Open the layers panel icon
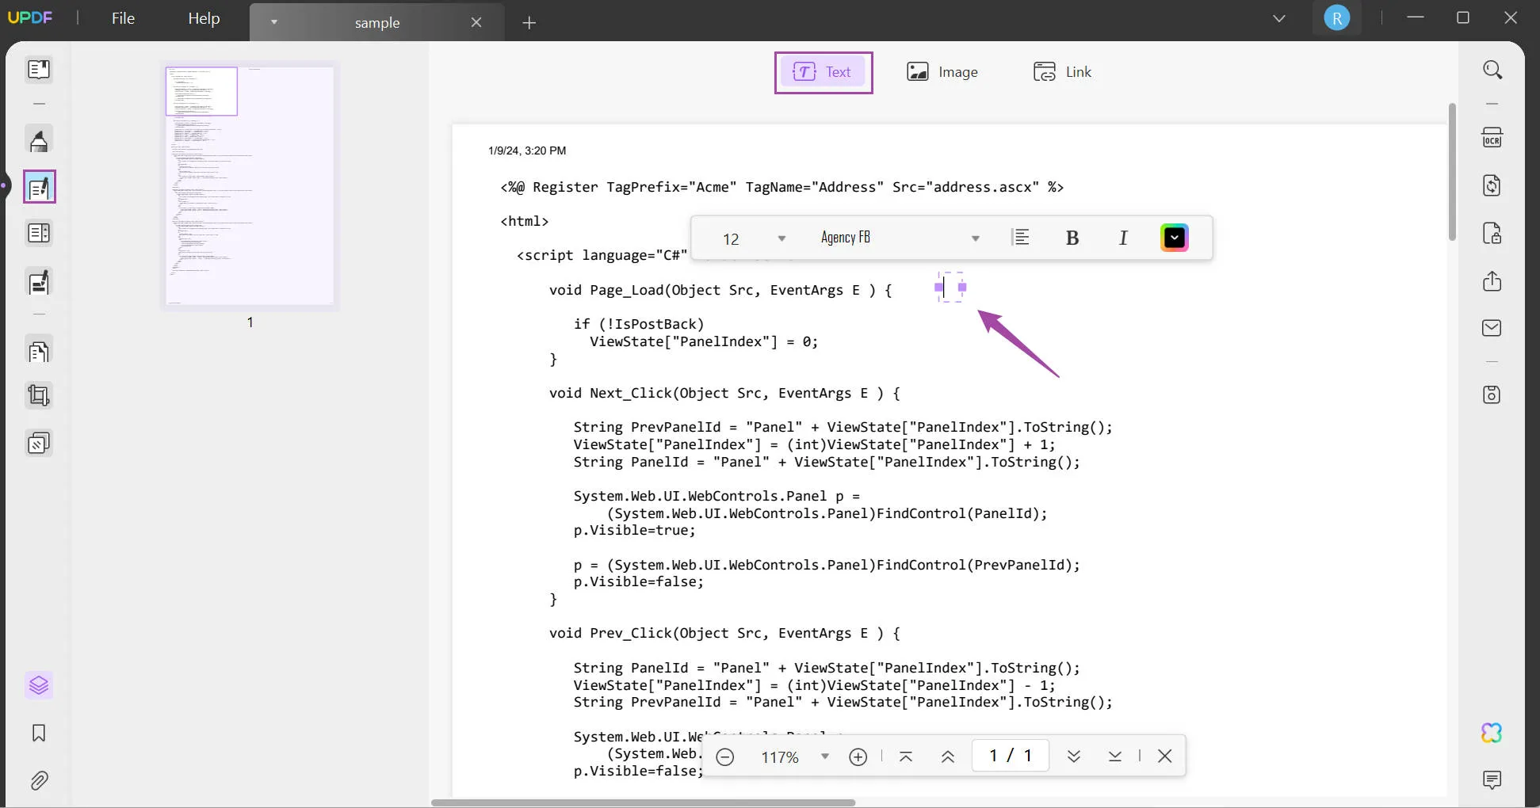1540x808 pixels. point(39,685)
